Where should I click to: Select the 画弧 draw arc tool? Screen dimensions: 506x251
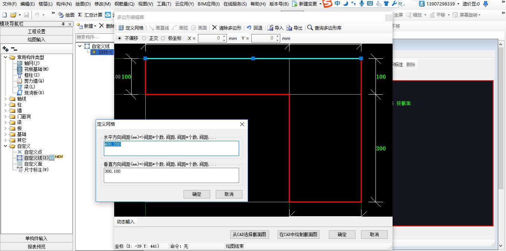point(180,28)
